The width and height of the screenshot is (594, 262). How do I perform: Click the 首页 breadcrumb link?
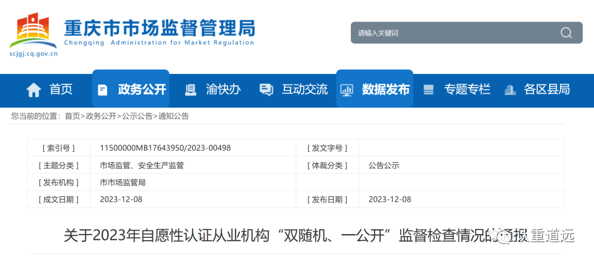click(x=72, y=116)
